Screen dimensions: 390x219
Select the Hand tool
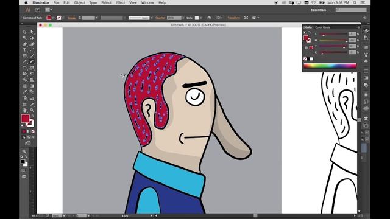point(24,110)
